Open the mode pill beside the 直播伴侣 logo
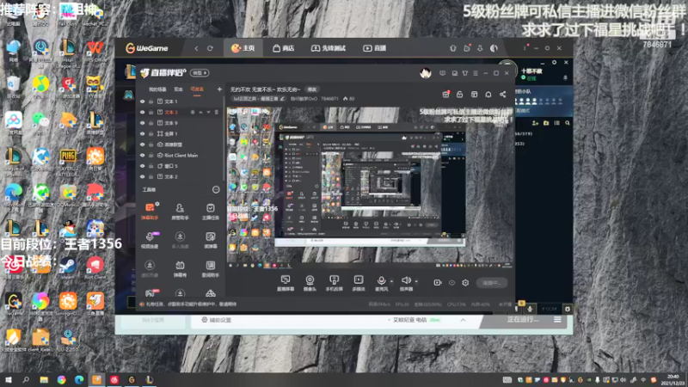Screen dimensions: 688x387 pyautogui.click(x=200, y=73)
